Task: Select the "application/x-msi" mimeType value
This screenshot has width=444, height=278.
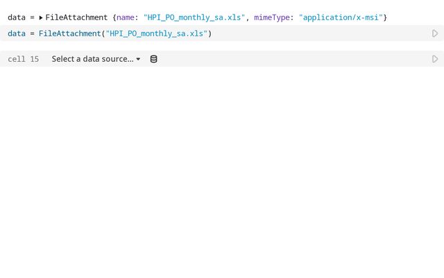Action: tap(341, 17)
